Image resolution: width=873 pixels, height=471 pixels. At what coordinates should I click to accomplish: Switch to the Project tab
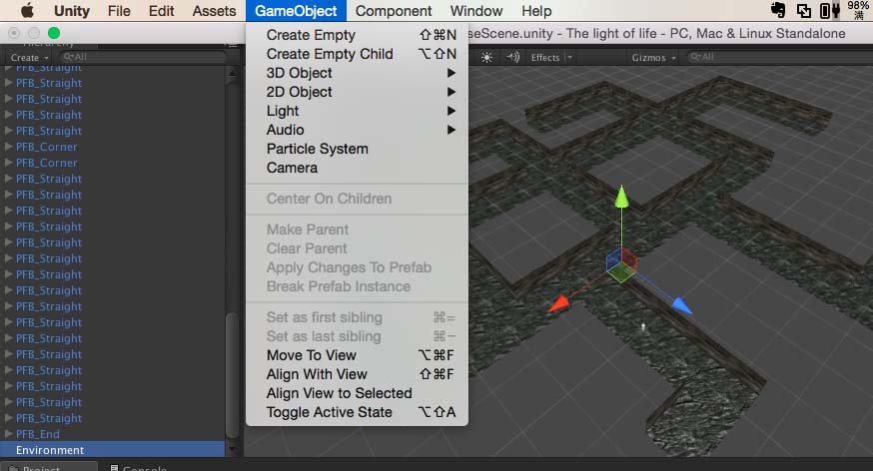tap(49, 468)
